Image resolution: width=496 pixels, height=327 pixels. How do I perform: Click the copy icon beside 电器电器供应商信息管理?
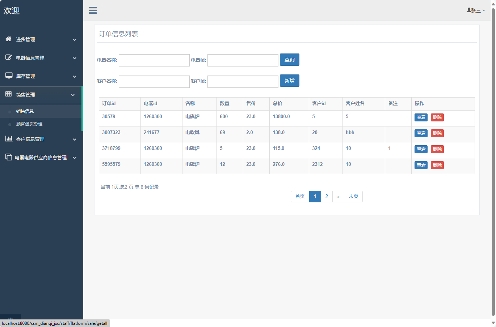click(8, 157)
